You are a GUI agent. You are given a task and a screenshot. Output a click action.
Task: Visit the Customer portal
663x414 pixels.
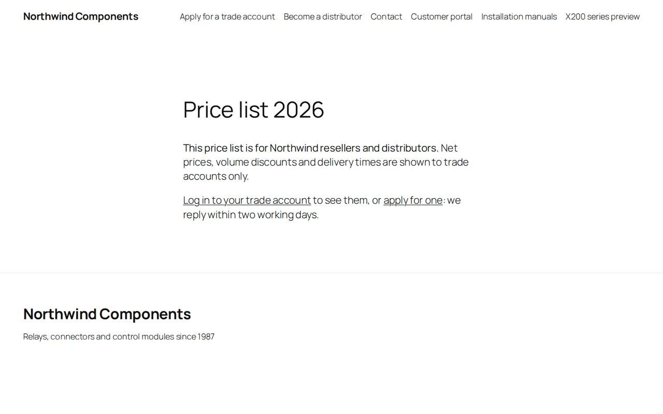(x=442, y=17)
